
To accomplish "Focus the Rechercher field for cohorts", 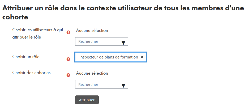I will point(101,84).
